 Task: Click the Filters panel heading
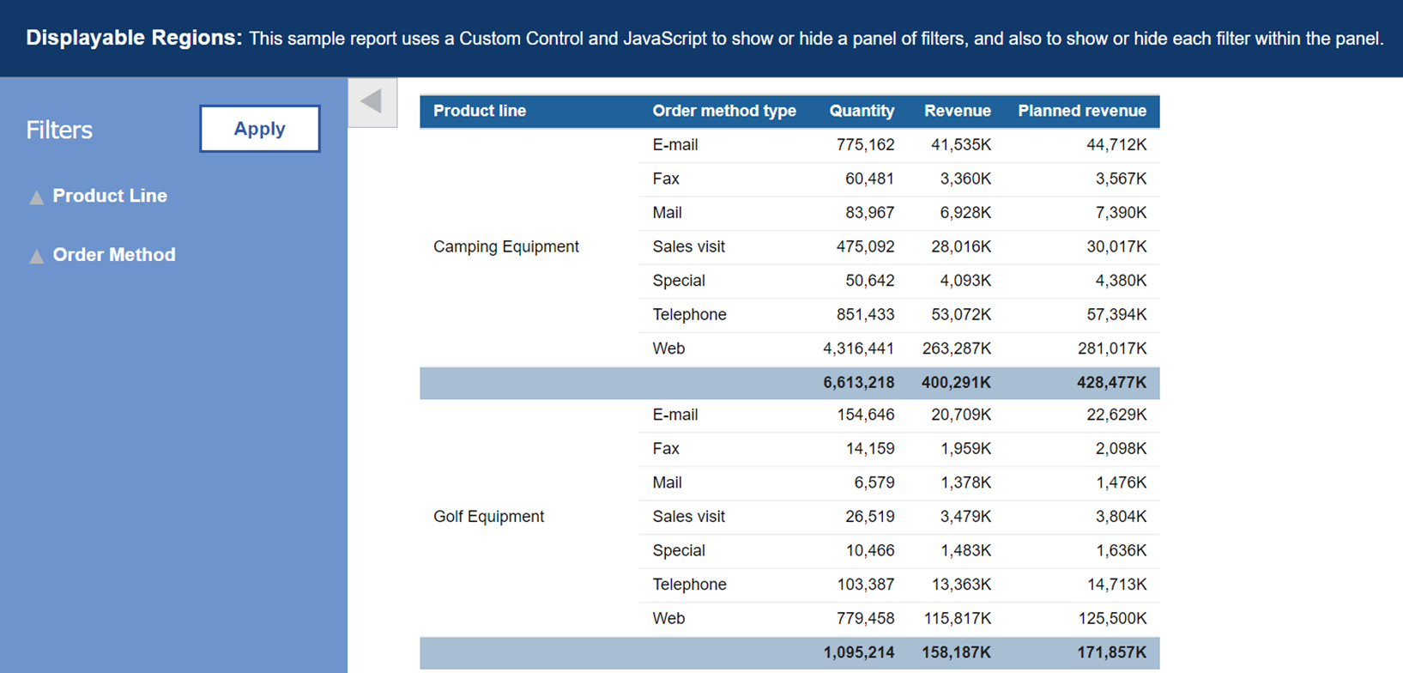click(x=59, y=130)
